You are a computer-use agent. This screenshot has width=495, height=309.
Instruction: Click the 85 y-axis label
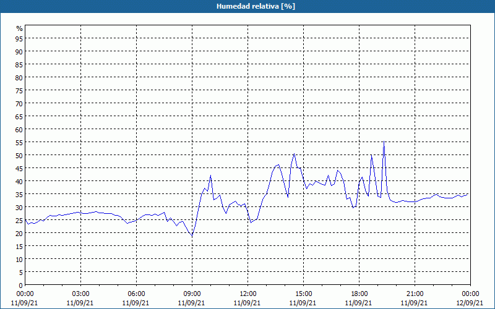point(19,64)
